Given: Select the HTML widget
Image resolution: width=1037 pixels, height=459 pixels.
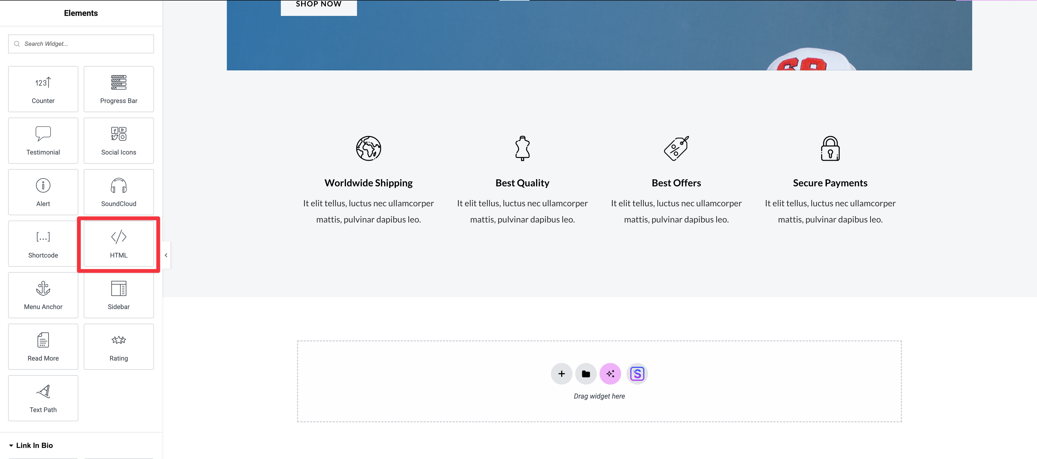Looking at the screenshot, I should click(x=118, y=243).
